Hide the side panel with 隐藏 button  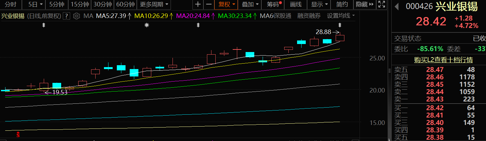(365, 4)
